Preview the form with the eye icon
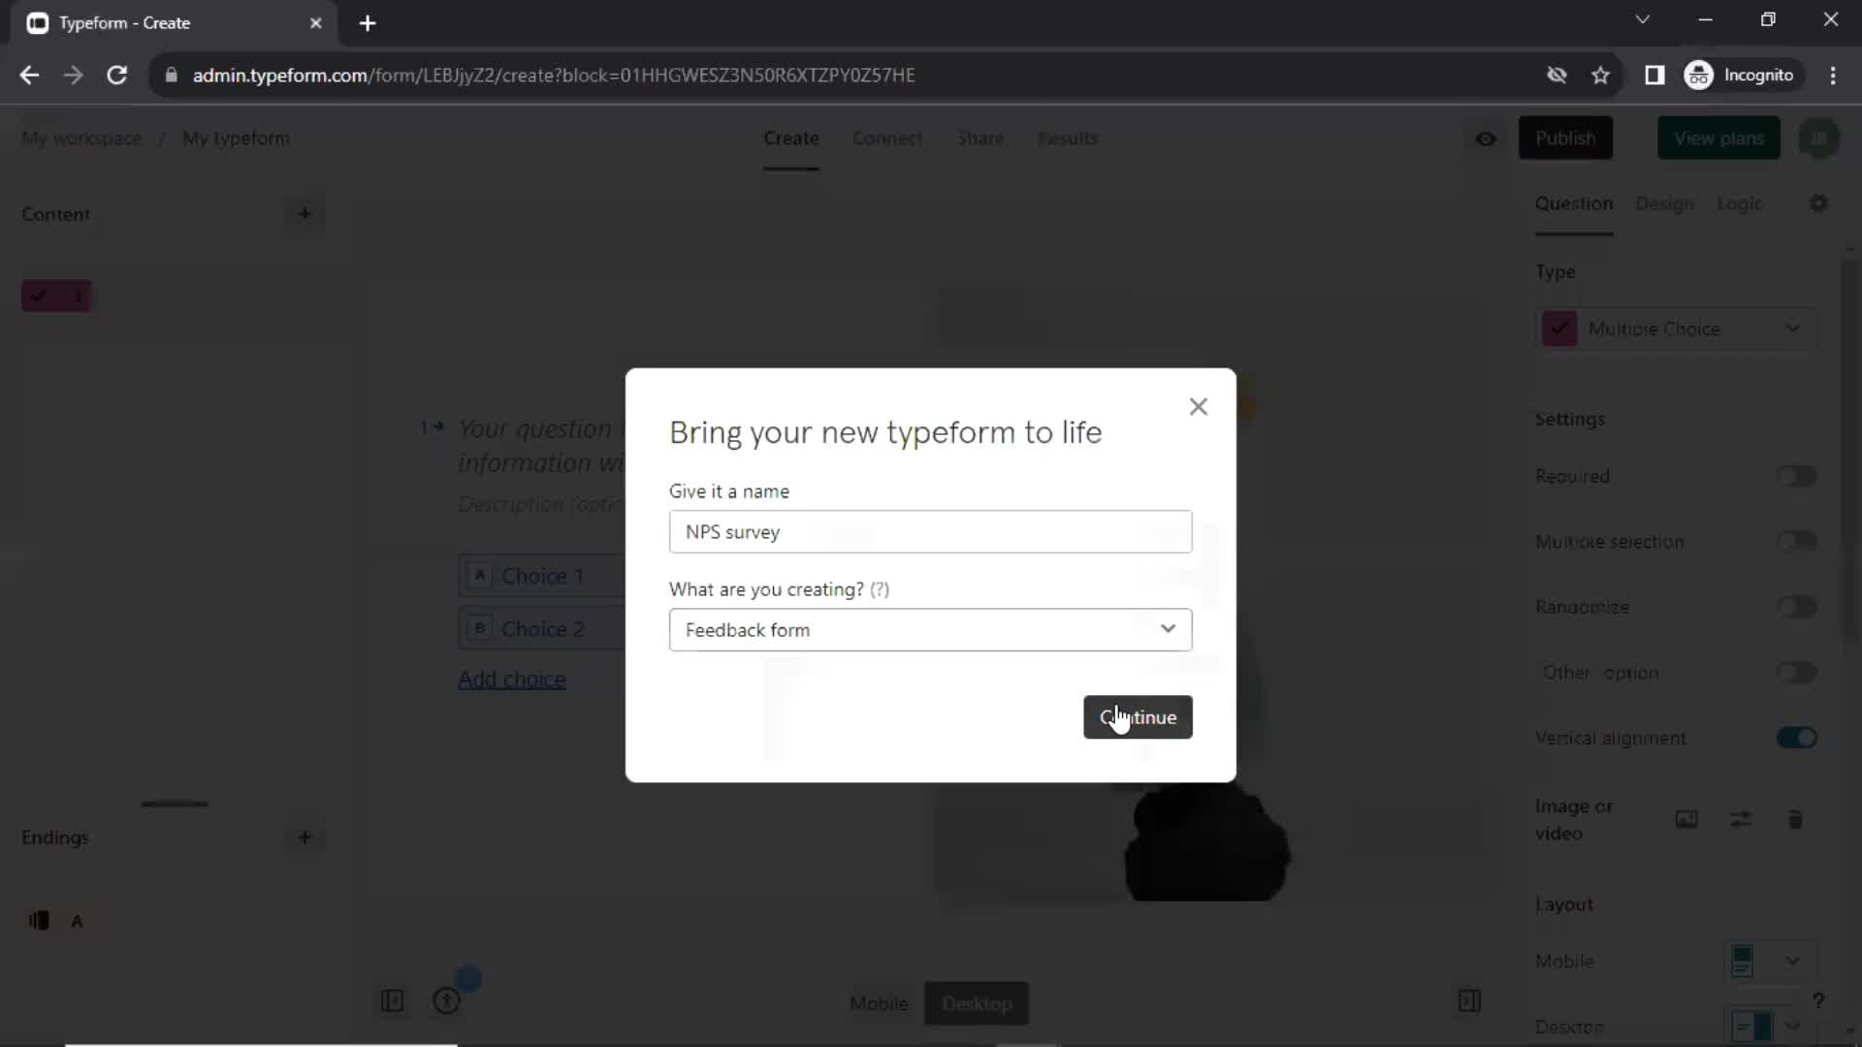 coord(1486,139)
